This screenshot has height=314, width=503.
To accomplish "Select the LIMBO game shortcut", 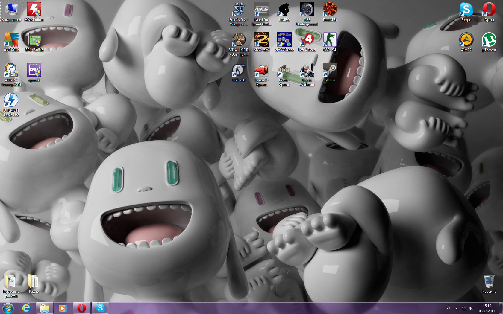I will point(284,12).
